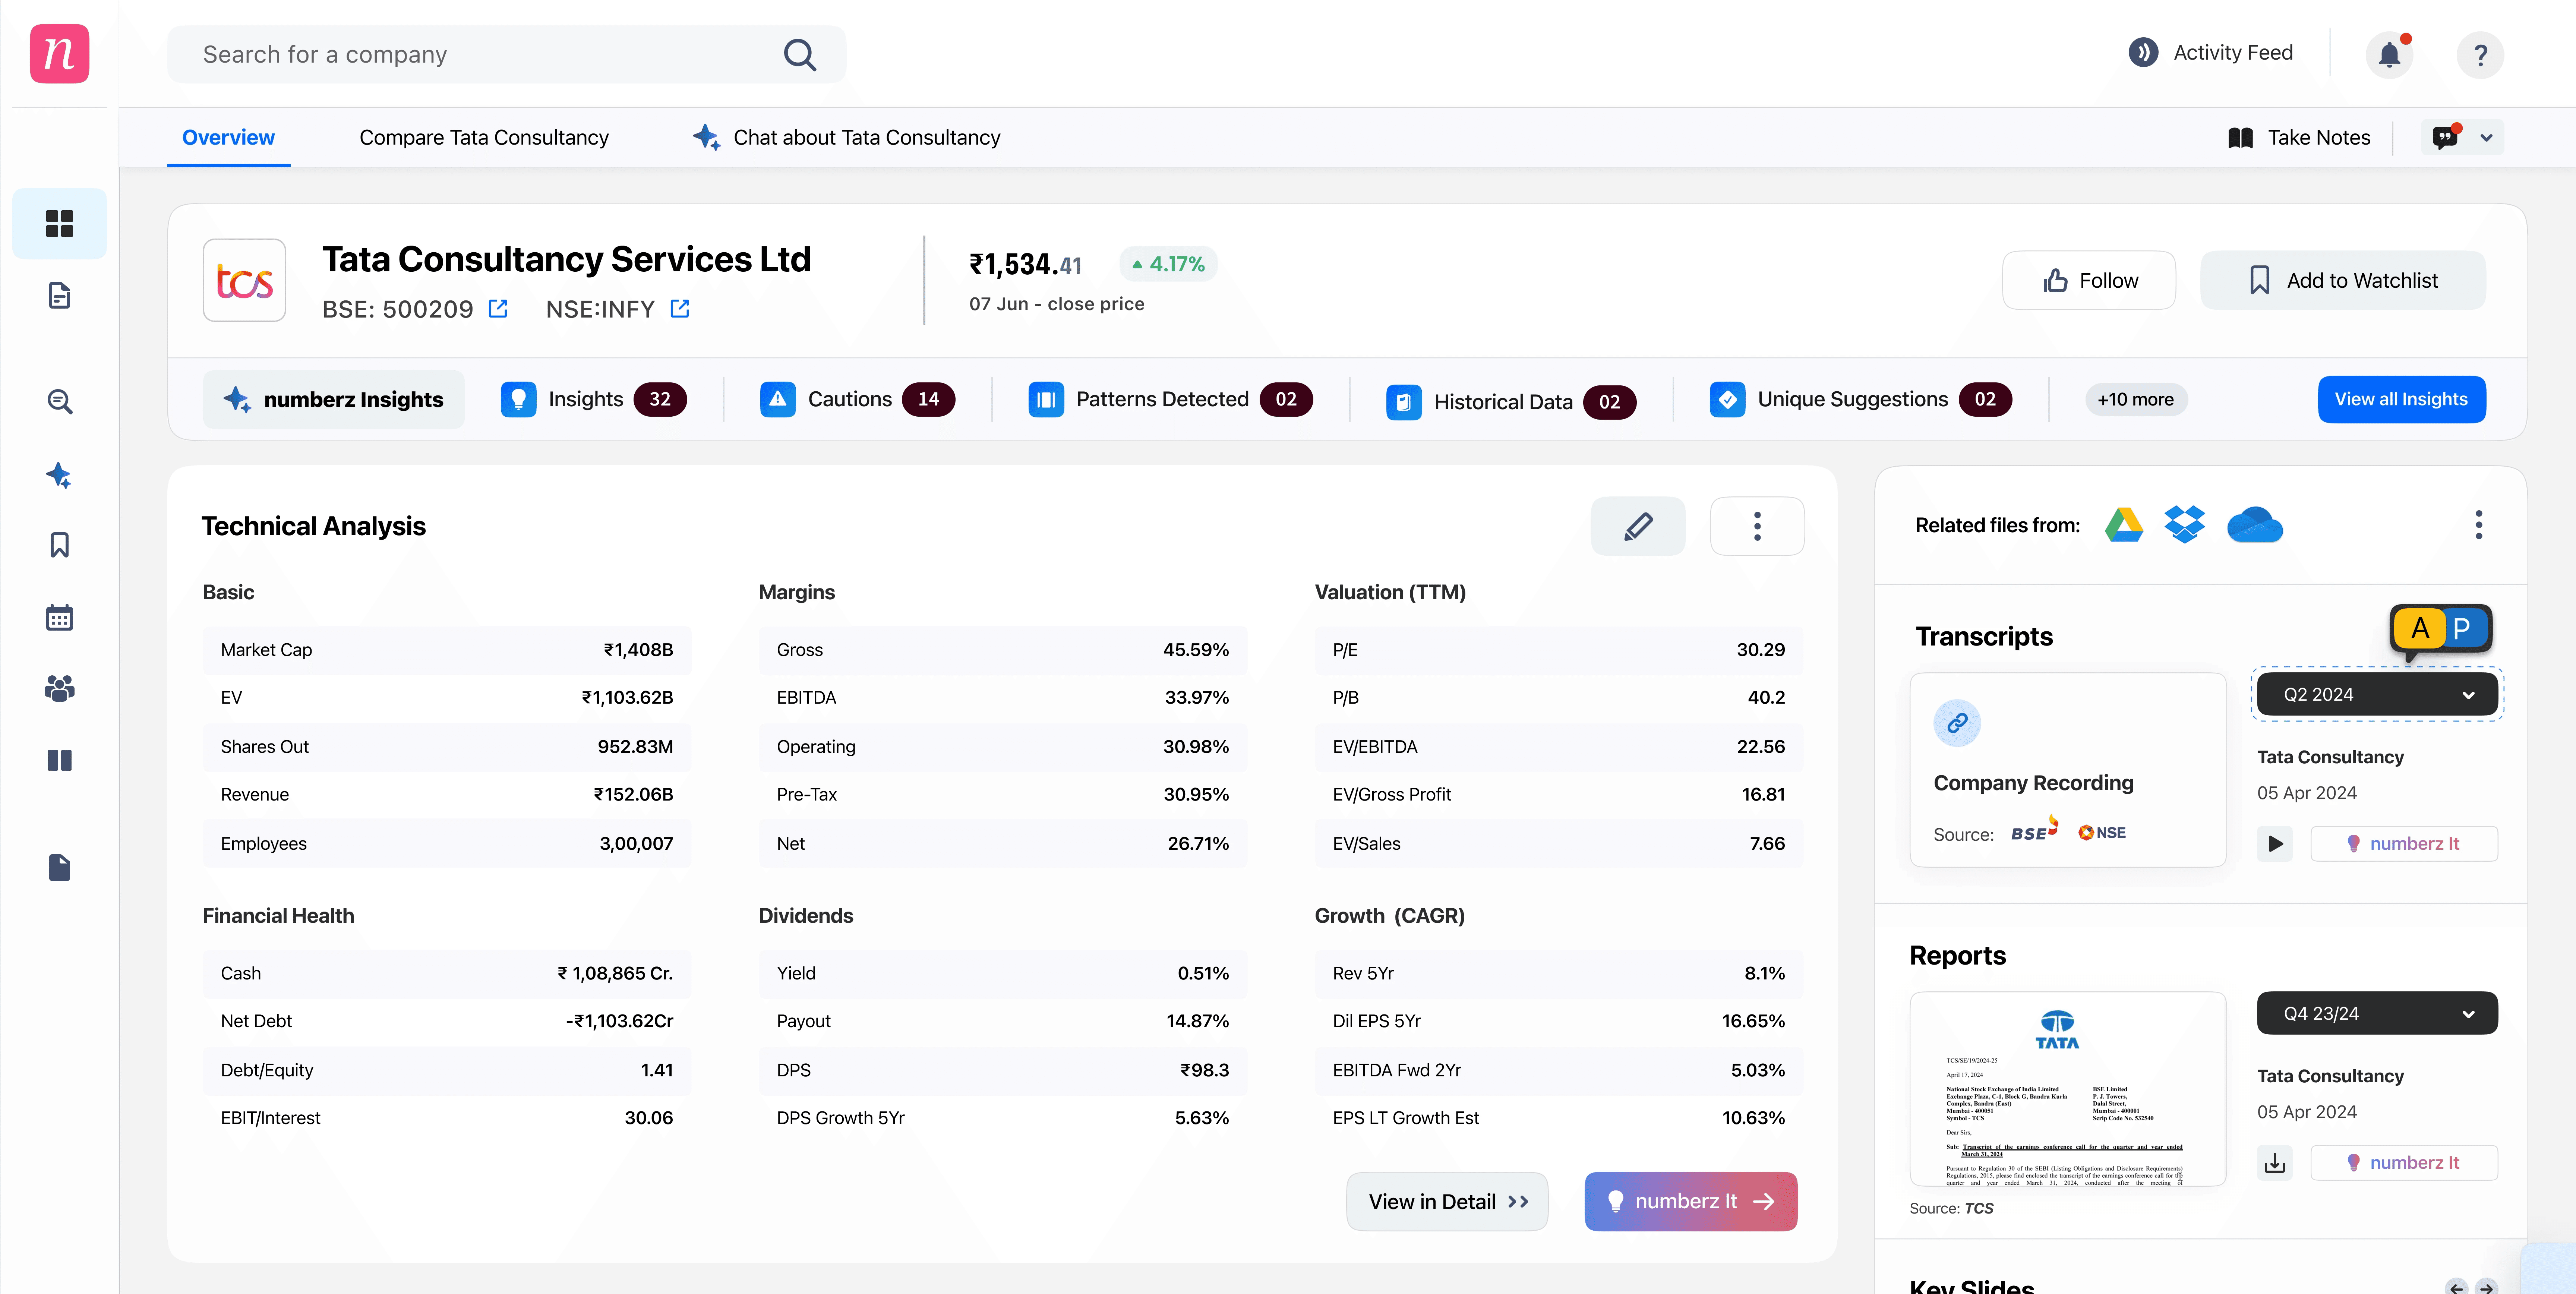The width and height of the screenshot is (2576, 1294).
Task: Open the OneDrive cloud related files icon
Action: 2255,525
